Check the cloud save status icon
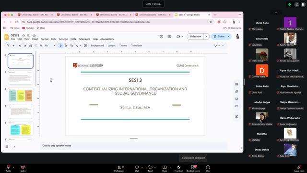The width and height of the screenshot is (307, 173). point(34,35)
